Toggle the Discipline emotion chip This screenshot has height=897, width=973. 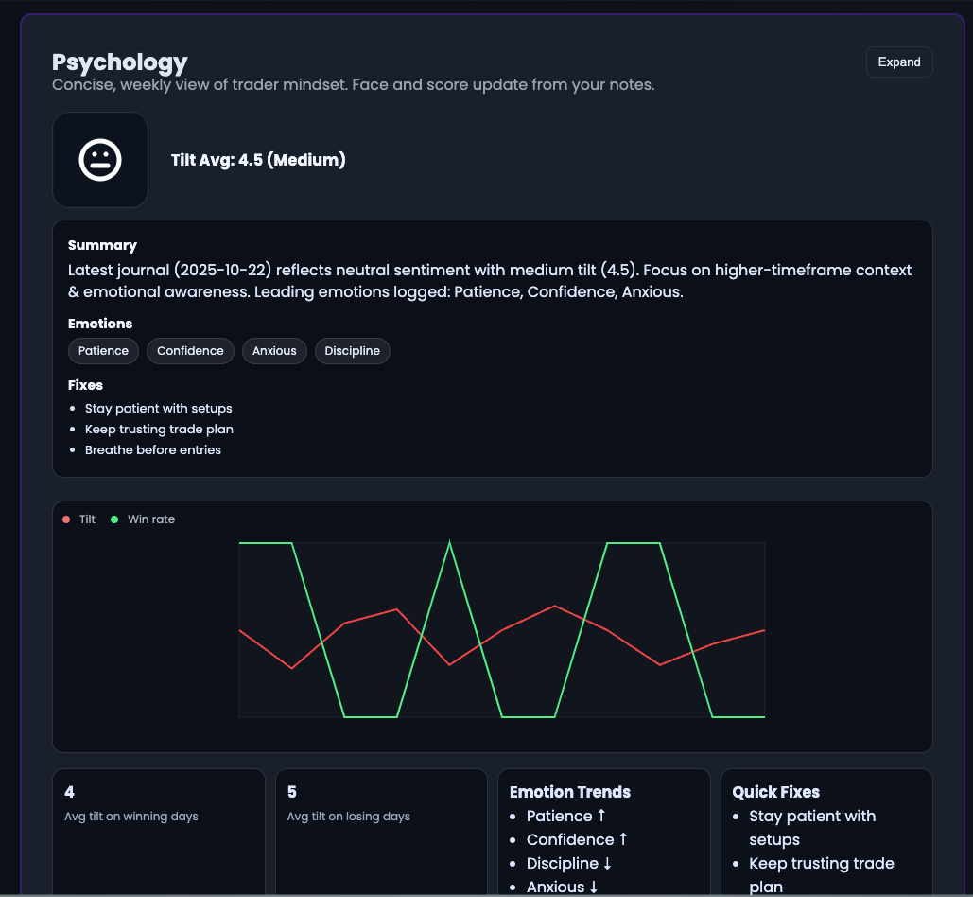[352, 350]
